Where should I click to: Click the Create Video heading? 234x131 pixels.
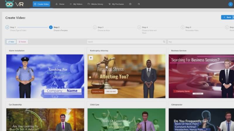[x=16, y=18]
